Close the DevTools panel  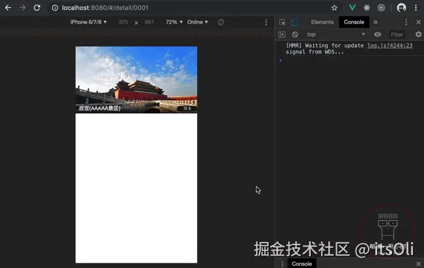pyautogui.click(x=419, y=22)
